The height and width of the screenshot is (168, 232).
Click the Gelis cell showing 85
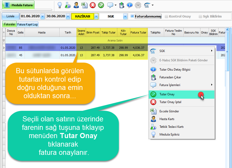20,48
